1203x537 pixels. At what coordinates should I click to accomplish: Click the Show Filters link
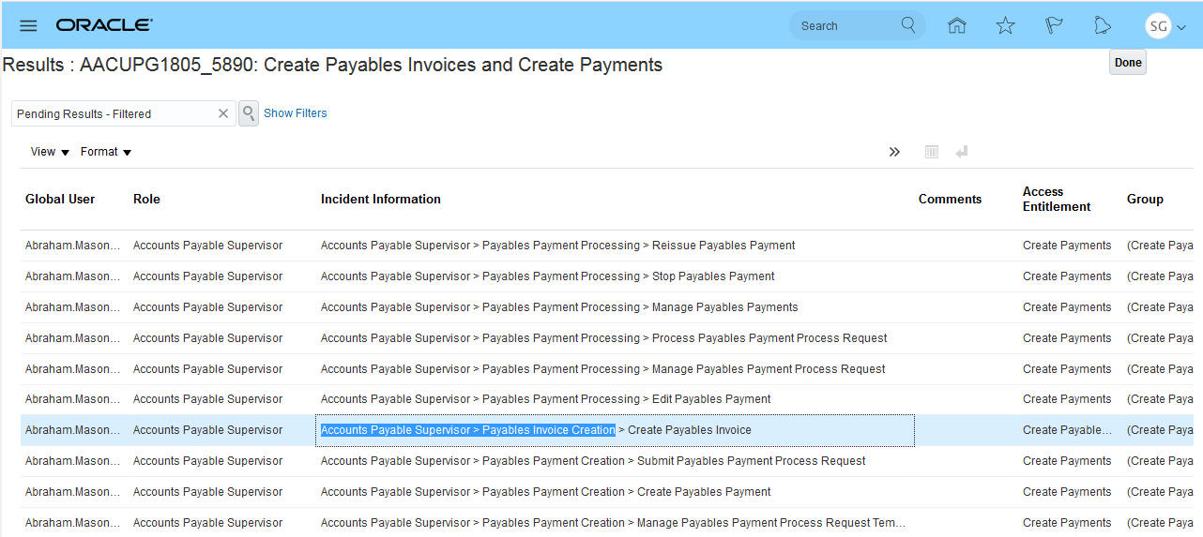click(296, 113)
